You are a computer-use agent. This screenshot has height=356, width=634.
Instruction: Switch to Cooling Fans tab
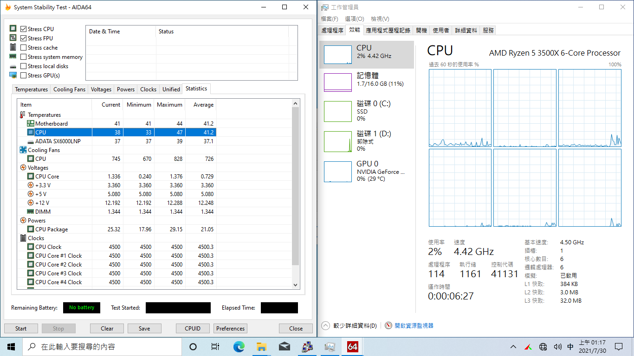[x=69, y=89]
